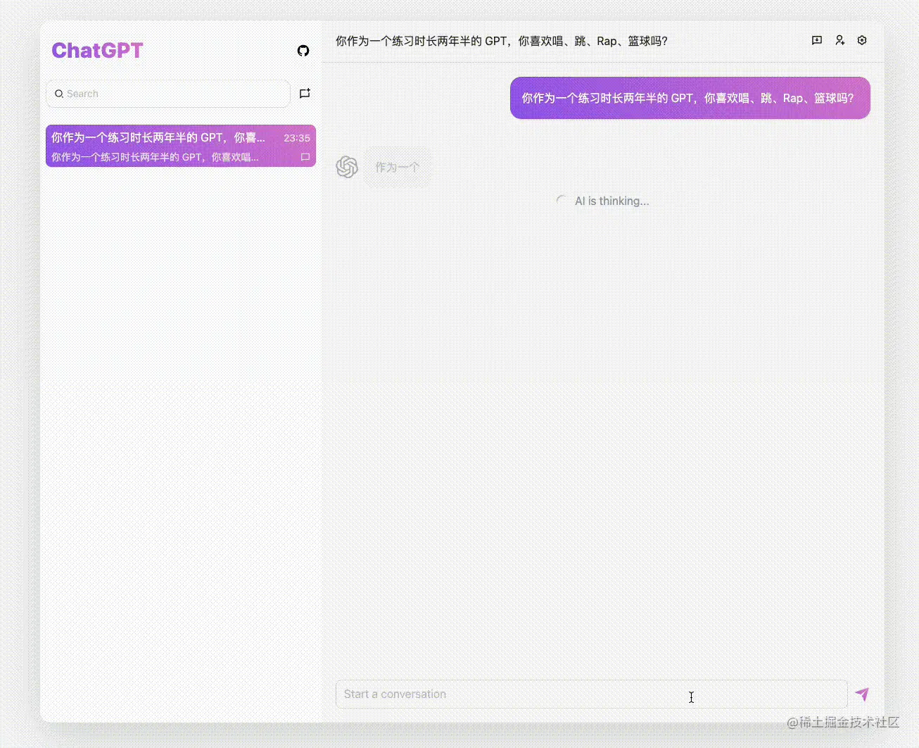Image resolution: width=919 pixels, height=748 pixels.
Task: Send the message with the paper plane icon
Action: click(862, 694)
